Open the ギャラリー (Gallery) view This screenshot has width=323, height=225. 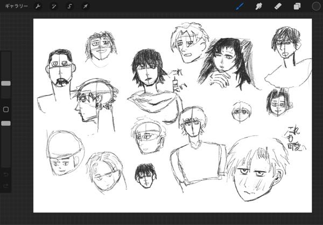[16, 6]
